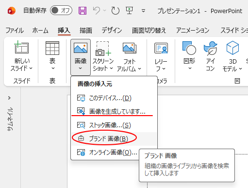This screenshot has height=188, width=248.
Task: Open Quick Access Toolbar customize dropdown
Action: (143, 11)
